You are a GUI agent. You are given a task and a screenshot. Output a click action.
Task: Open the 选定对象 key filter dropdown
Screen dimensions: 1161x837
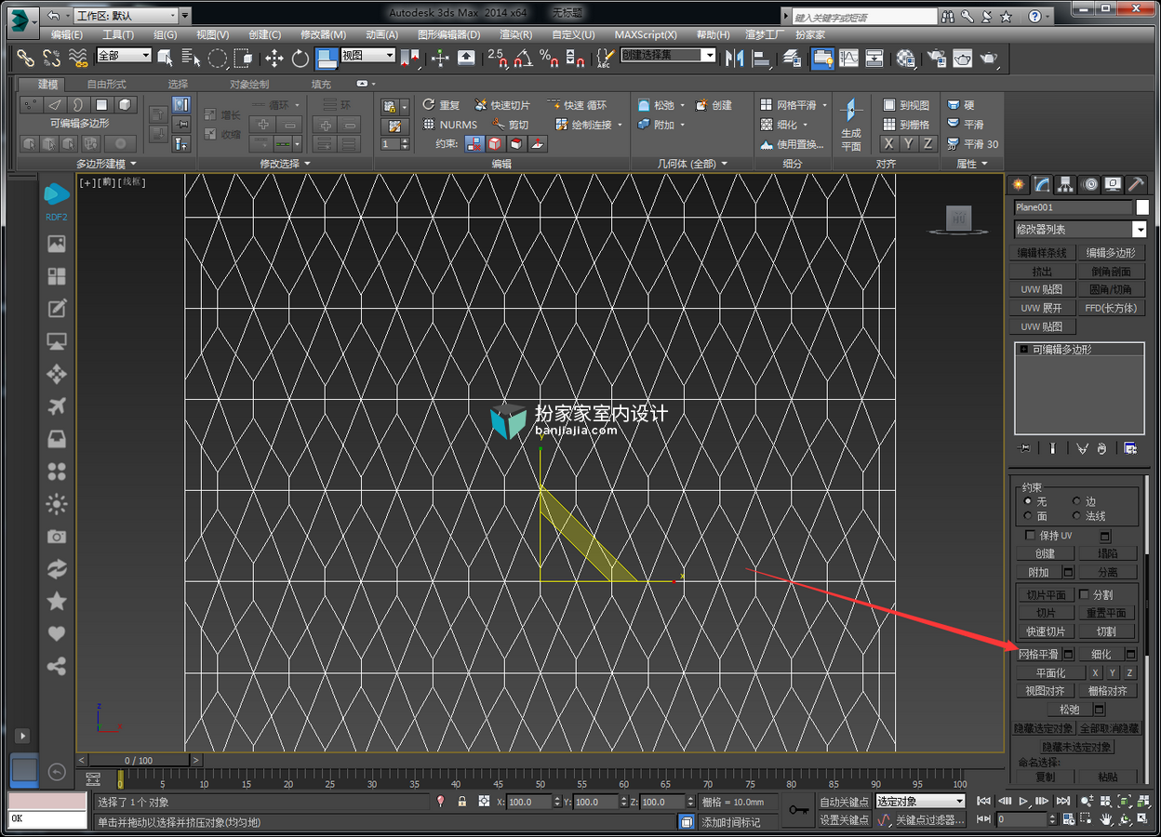coord(921,802)
